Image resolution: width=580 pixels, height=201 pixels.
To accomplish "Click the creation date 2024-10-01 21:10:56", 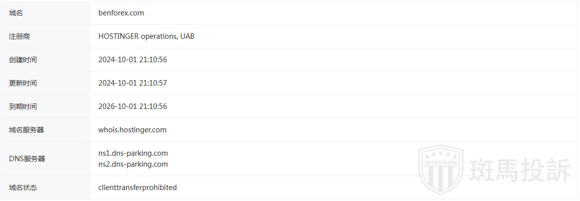I will click(132, 60).
